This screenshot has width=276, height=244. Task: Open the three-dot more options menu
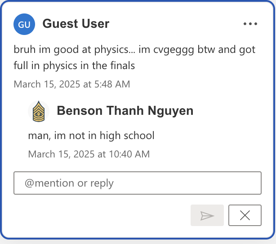[x=250, y=24]
